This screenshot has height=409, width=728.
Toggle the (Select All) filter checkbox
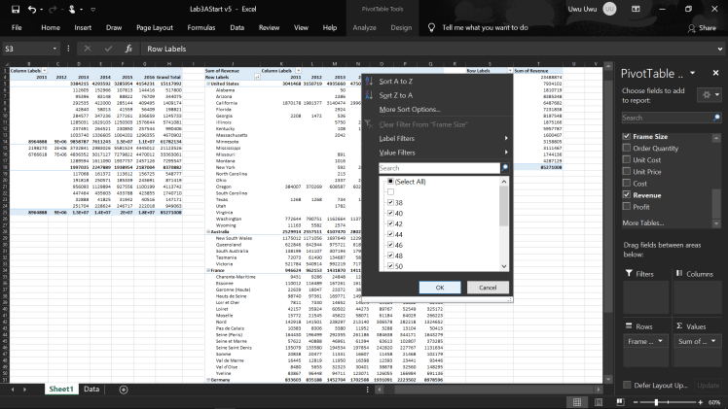pyautogui.click(x=390, y=182)
